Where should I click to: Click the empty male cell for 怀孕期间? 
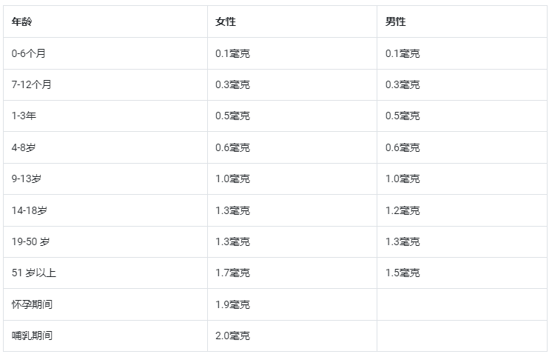[x=462, y=304]
